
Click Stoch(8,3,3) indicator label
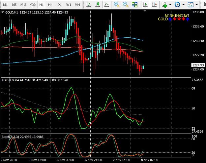[x=22, y=137]
